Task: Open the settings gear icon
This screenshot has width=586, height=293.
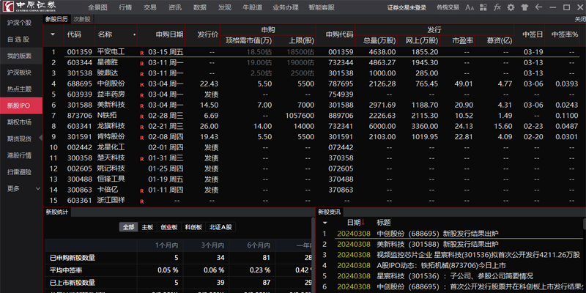Action: [x=511, y=7]
